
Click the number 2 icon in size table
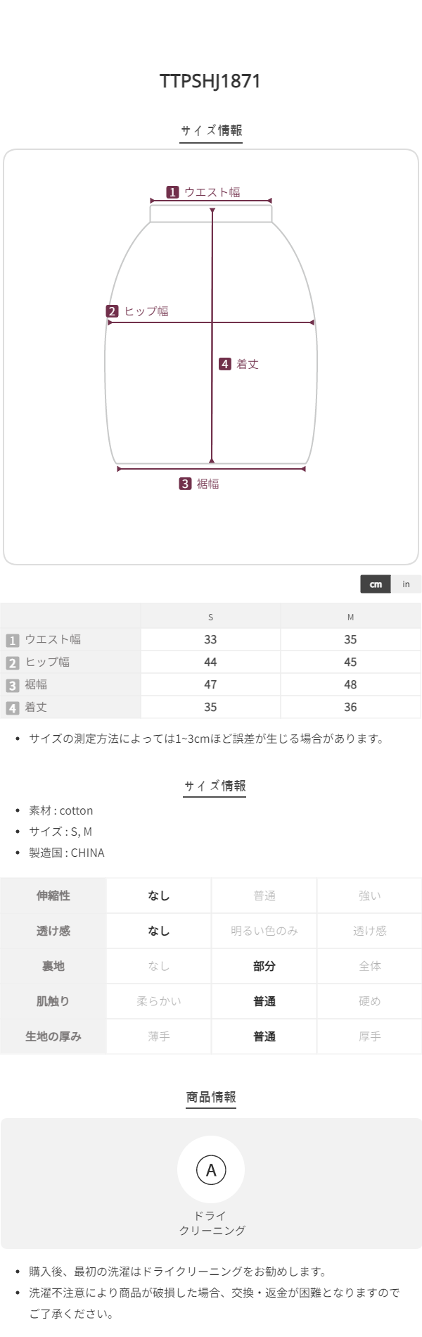(12, 663)
